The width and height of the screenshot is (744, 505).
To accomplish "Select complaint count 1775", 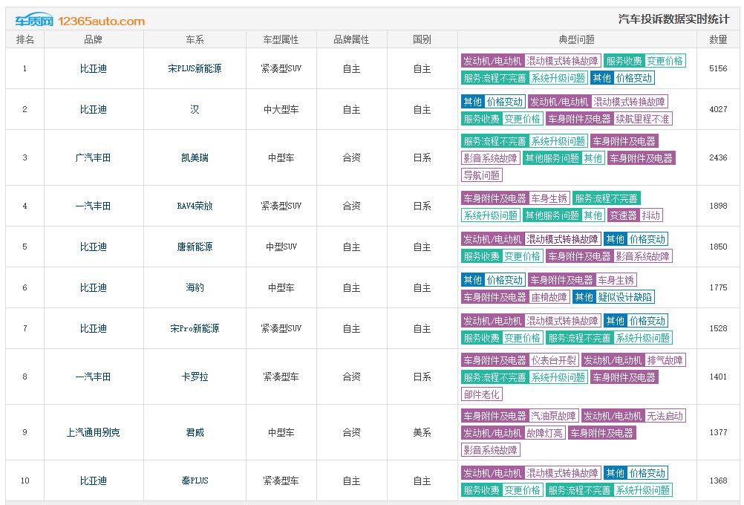I will click(x=718, y=287).
